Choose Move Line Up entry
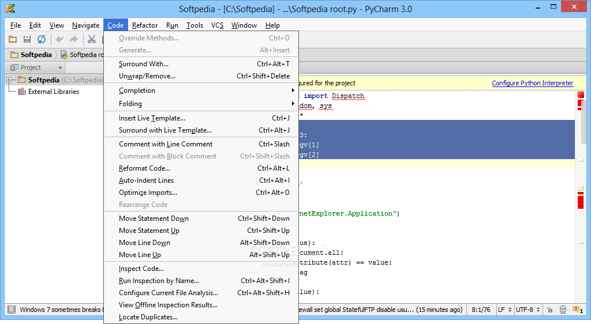 coord(201,255)
